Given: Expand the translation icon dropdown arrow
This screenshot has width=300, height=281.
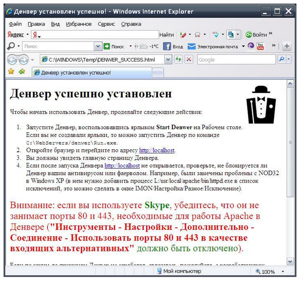Looking at the screenshot, I should (x=237, y=35).
